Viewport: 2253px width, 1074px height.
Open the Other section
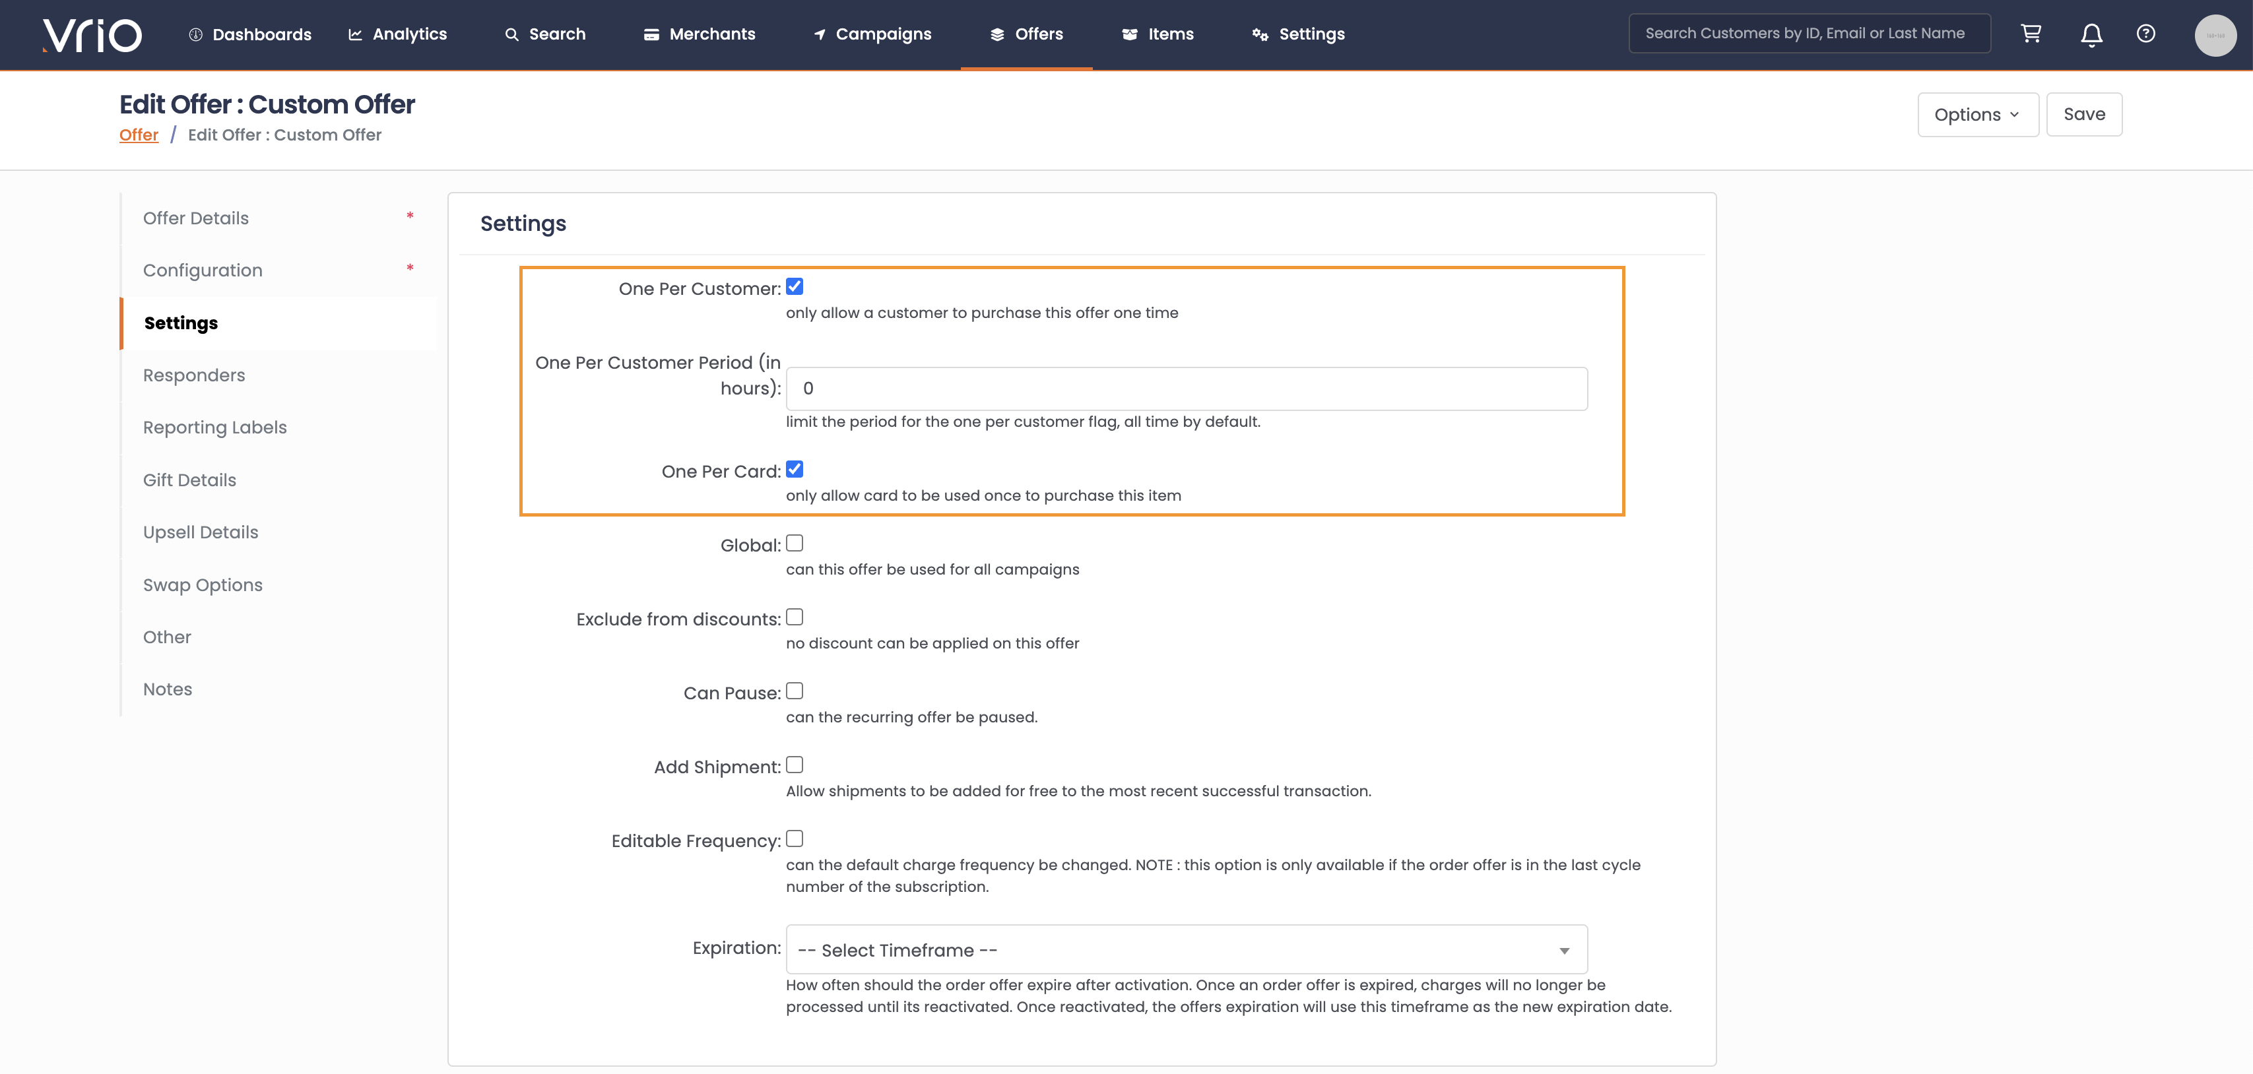[x=279, y=637]
